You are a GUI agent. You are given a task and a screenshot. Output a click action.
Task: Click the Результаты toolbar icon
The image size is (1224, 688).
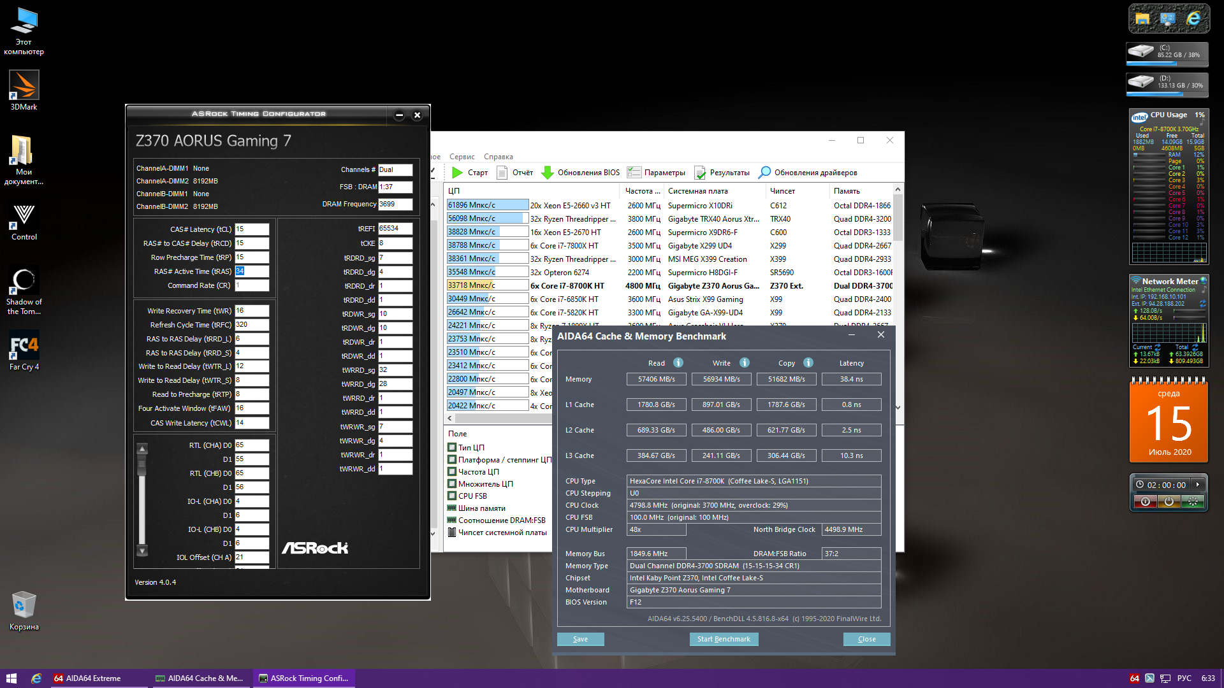pos(700,173)
